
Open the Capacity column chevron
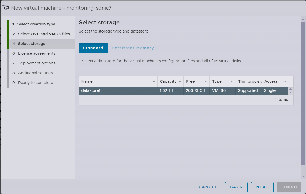(180, 82)
